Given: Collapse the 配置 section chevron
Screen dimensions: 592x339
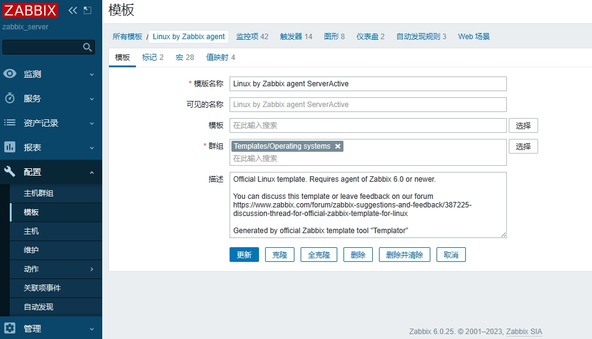Looking at the screenshot, I should [x=92, y=173].
